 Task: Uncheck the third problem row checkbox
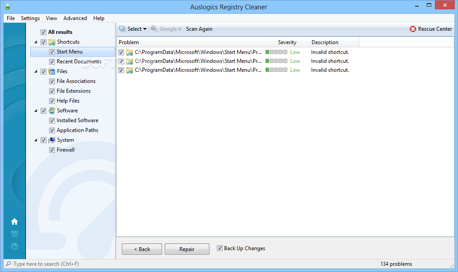(121, 70)
